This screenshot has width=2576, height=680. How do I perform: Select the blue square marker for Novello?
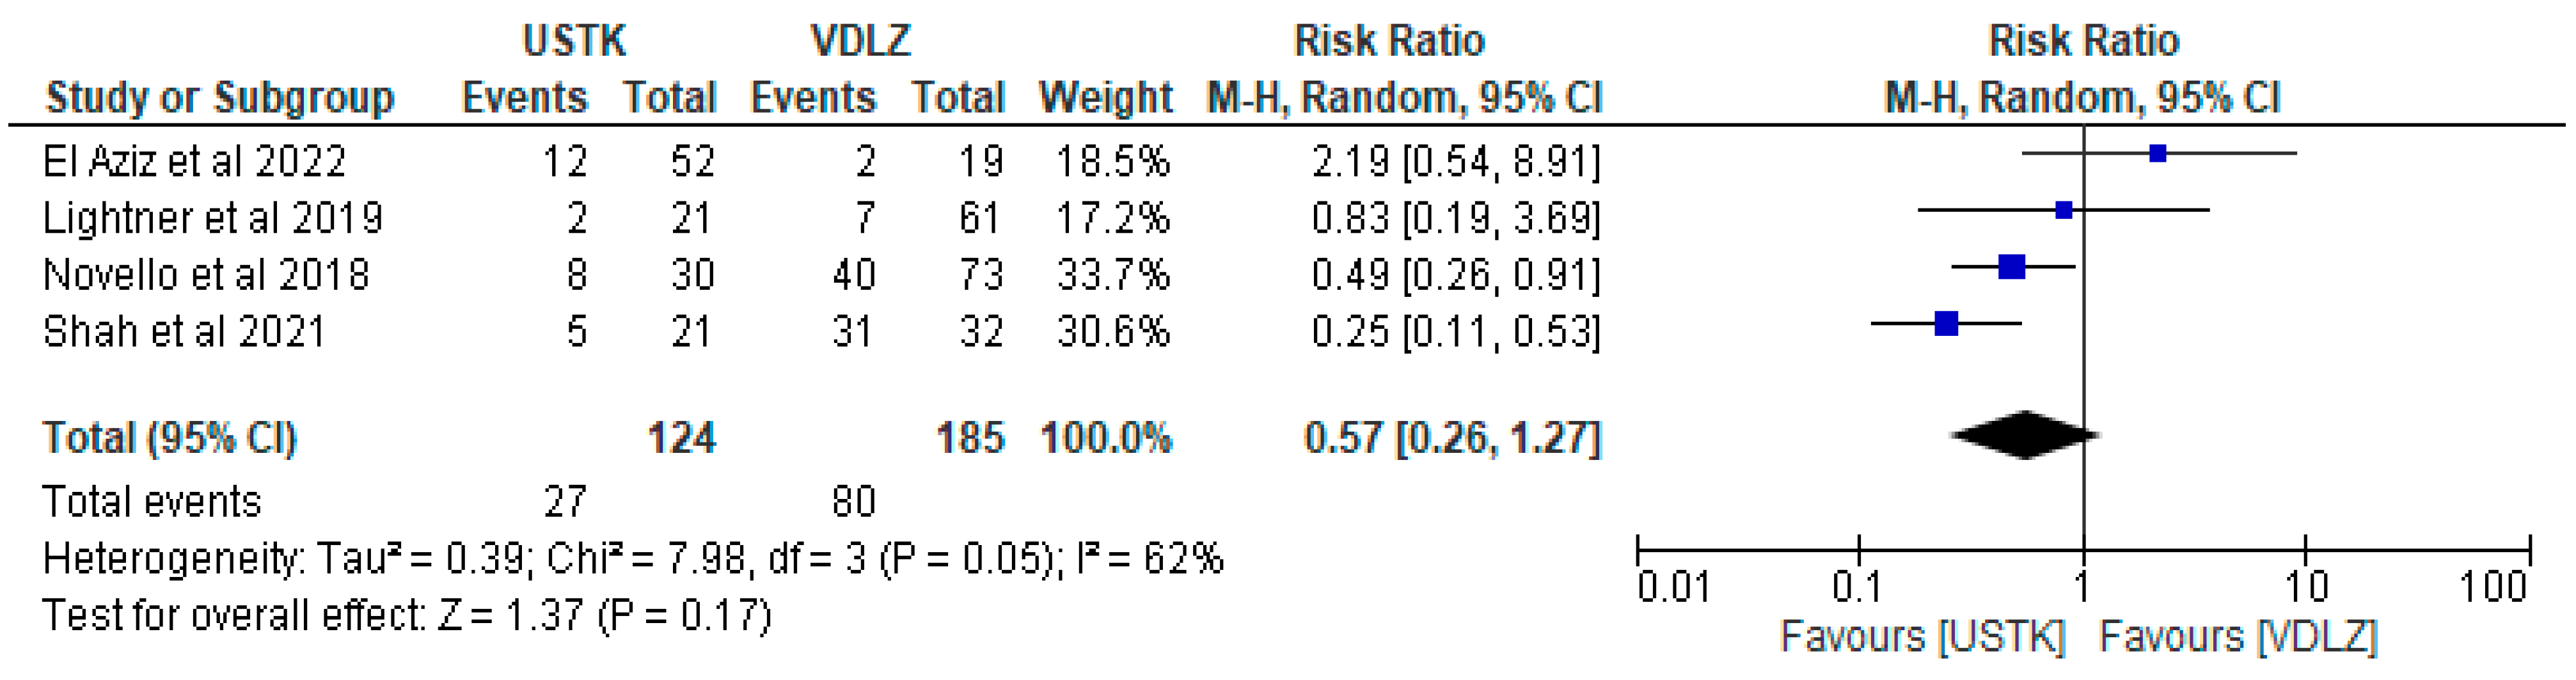(x=2011, y=267)
